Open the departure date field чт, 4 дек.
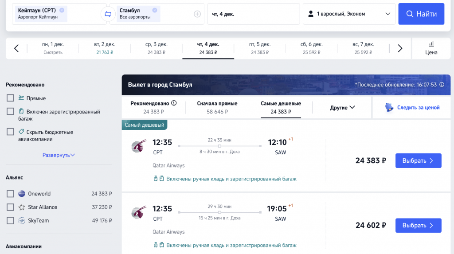 click(x=253, y=14)
